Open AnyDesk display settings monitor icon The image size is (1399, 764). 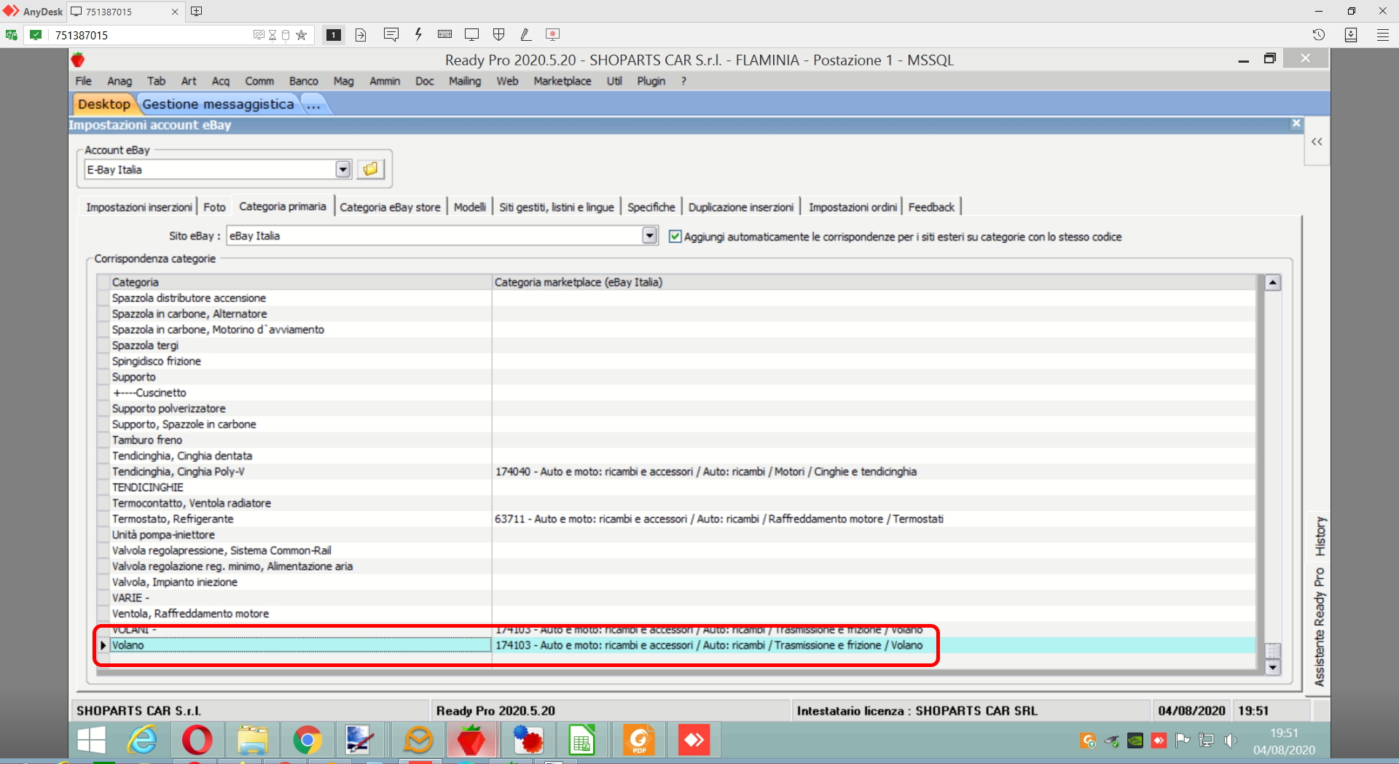471,34
